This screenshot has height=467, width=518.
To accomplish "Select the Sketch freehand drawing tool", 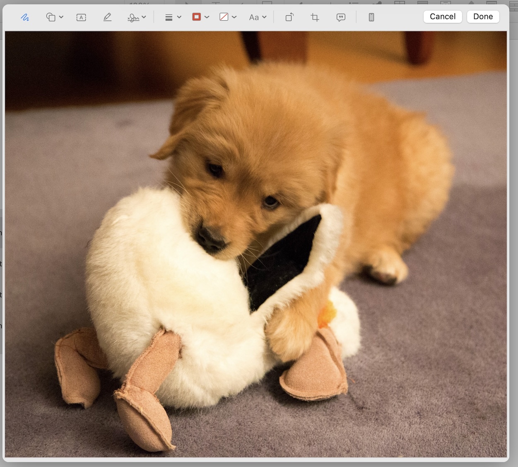I will click(25, 17).
